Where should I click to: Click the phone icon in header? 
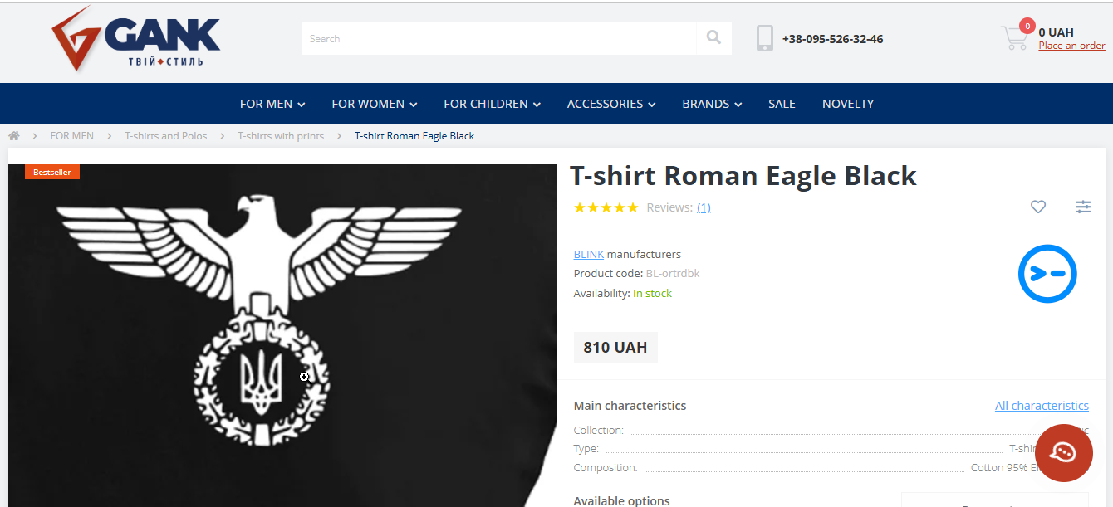(765, 38)
